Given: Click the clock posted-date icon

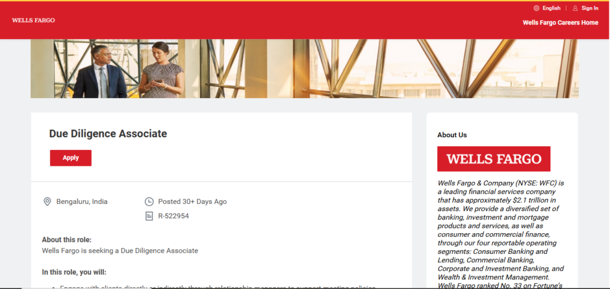Looking at the screenshot, I should (149, 202).
